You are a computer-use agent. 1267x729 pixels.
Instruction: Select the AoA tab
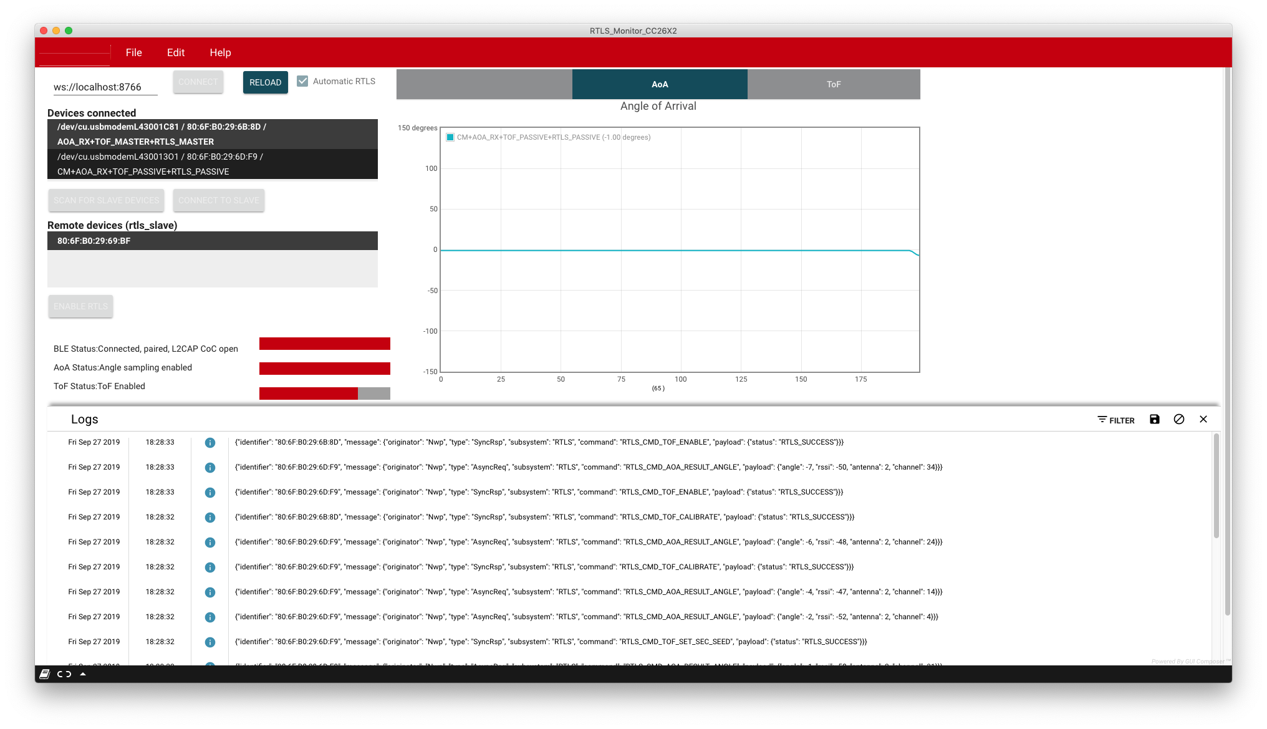click(x=660, y=84)
